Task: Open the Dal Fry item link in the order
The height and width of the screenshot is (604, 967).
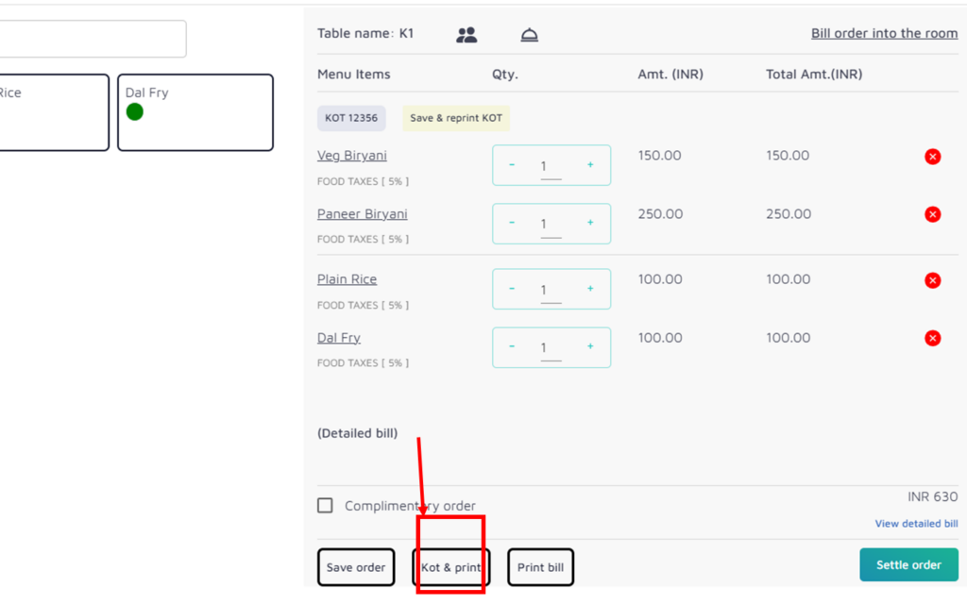Action: coord(339,338)
